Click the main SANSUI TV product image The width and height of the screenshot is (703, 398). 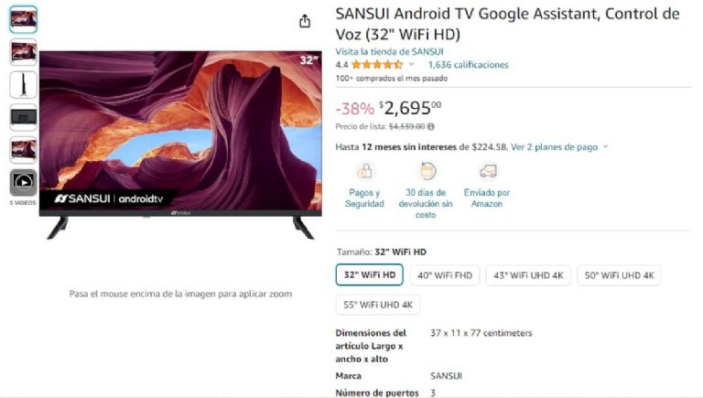(180, 145)
